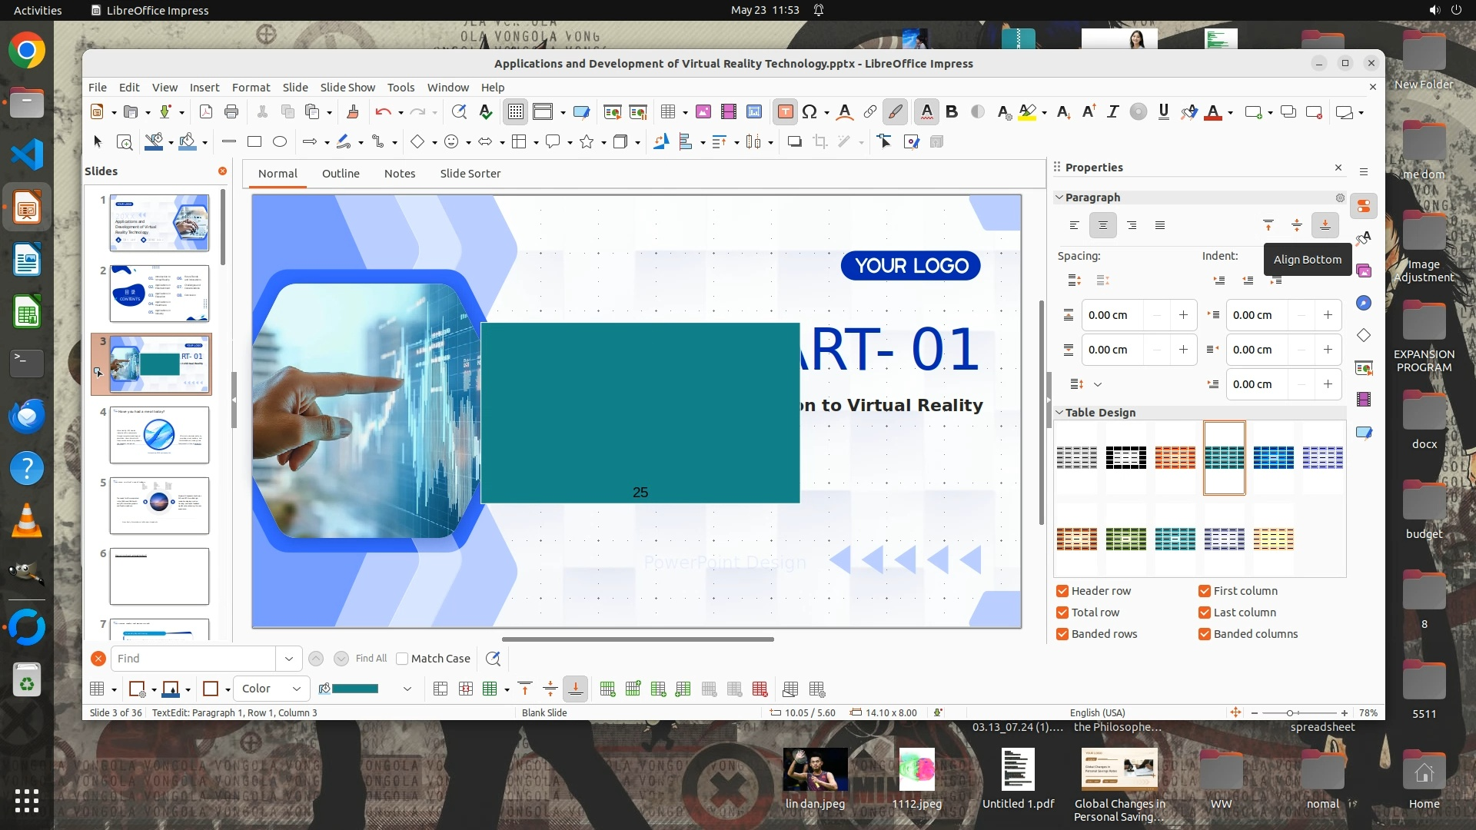Click the Underline formatting icon
This screenshot has height=830, width=1476.
point(1163,112)
